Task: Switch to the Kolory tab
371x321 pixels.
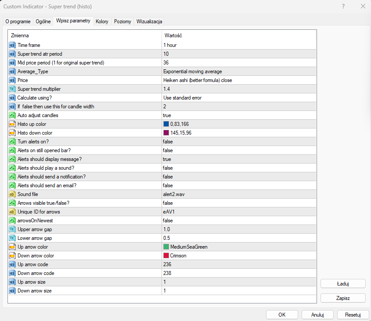Action: pos(102,21)
